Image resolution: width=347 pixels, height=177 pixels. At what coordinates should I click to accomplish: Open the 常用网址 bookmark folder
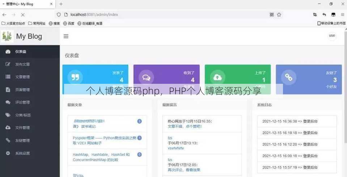click(37, 23)
